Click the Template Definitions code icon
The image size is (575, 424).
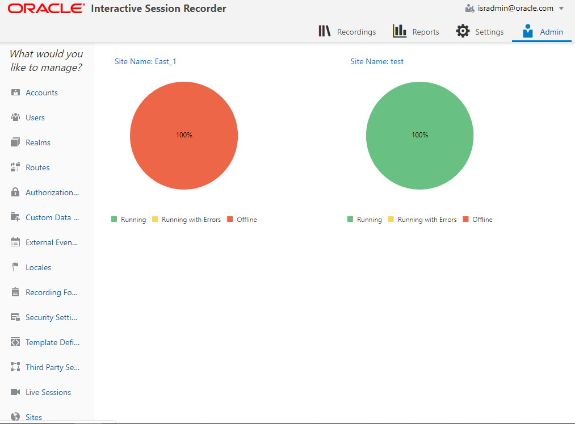coord(15,342)
